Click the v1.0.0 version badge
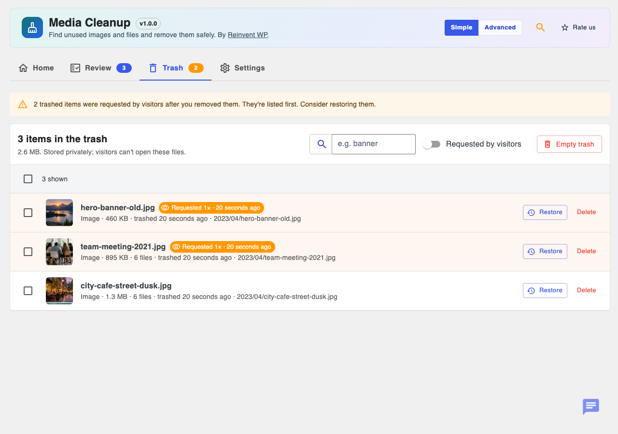The height and width of the screenshot is (434, 618). 148,24
